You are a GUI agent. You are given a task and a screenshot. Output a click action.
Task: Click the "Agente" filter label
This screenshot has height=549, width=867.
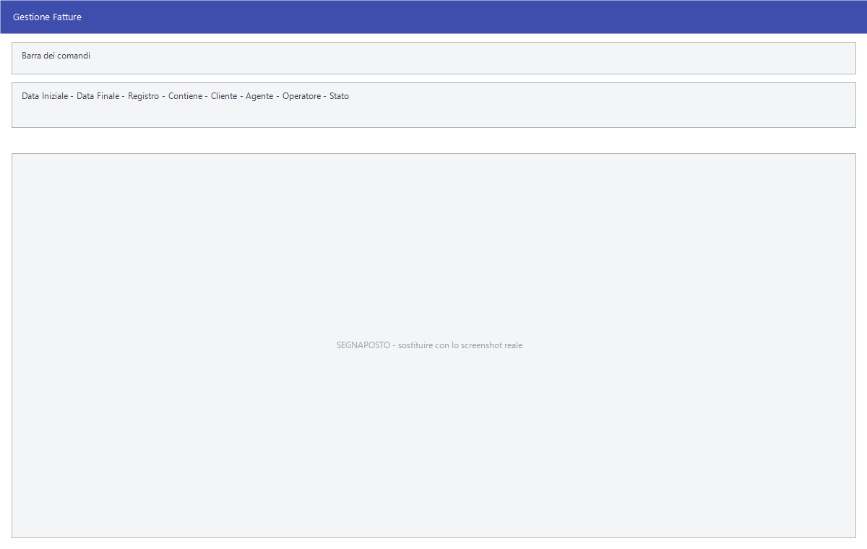(259, 96)
